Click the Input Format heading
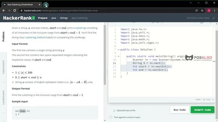The width and height of the screenshot is (218, 122). coord(20,44)
